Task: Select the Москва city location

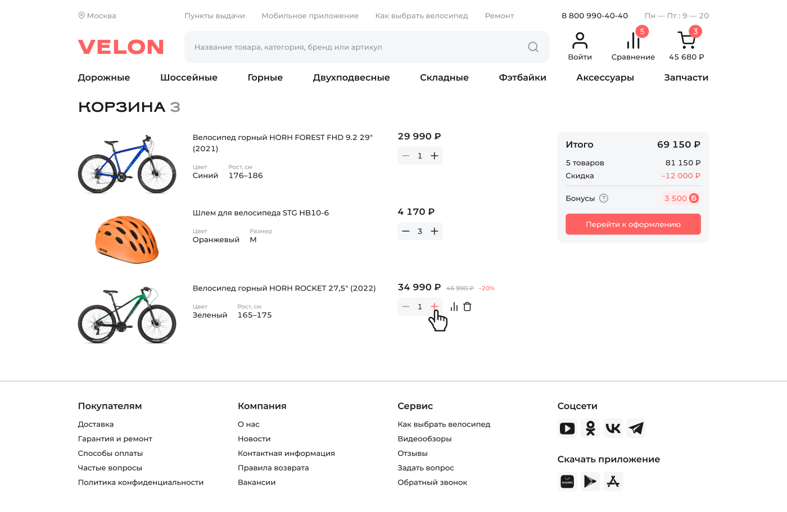Action: point(97,16)
